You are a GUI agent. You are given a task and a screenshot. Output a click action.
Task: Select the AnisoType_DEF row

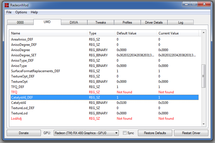pyautogui.click(x=105, y=61)
